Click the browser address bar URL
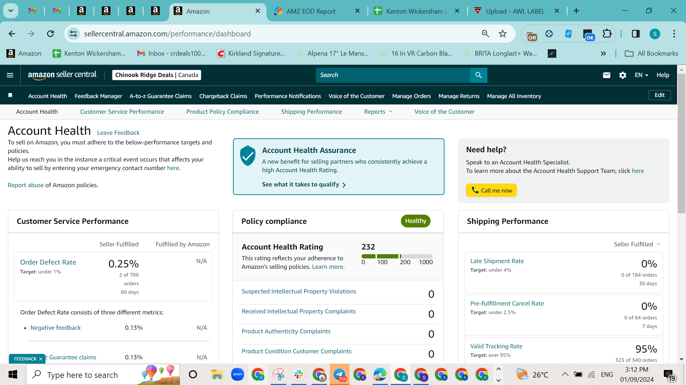This screenshot has height=385, width=686. [x=167, y=34]
